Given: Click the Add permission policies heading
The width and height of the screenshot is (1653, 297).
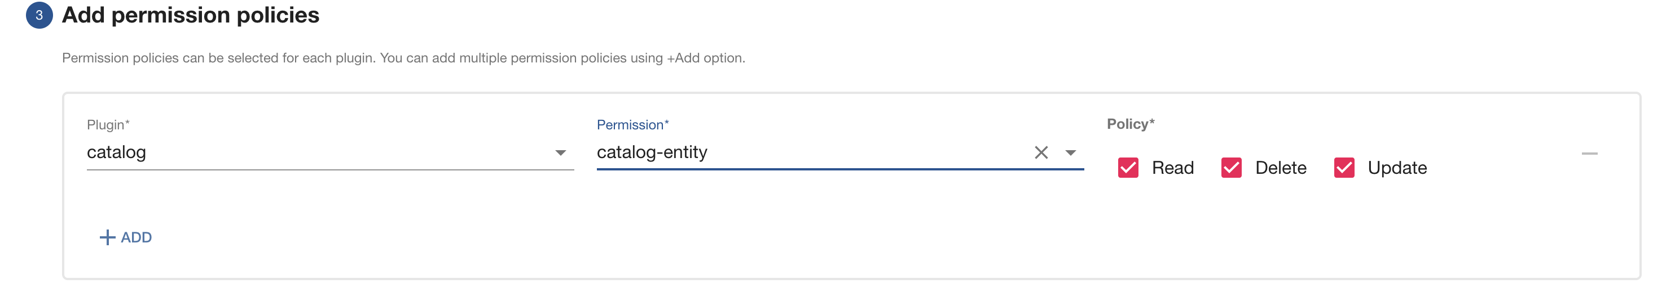Looking at the screenshot, I should 191,15.
